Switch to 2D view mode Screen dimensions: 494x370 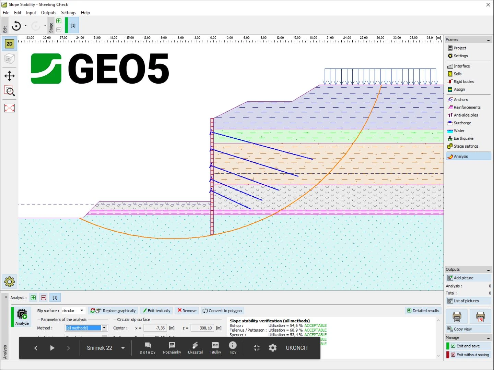click(x=9, y=44)
